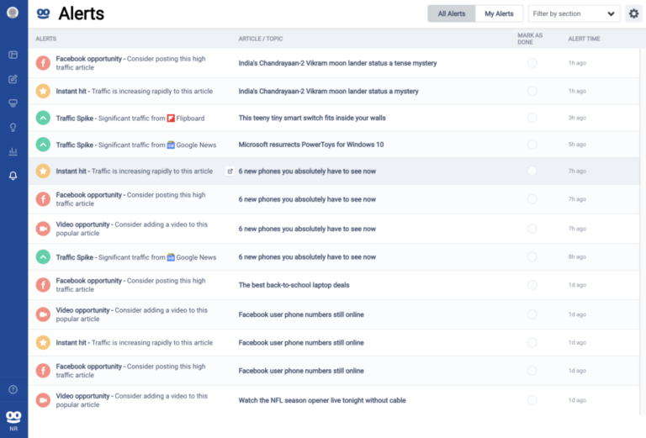This screenshot has width=646, height=438.
Task: Open the alerts settings gear icon
Action: pos(633,13)
